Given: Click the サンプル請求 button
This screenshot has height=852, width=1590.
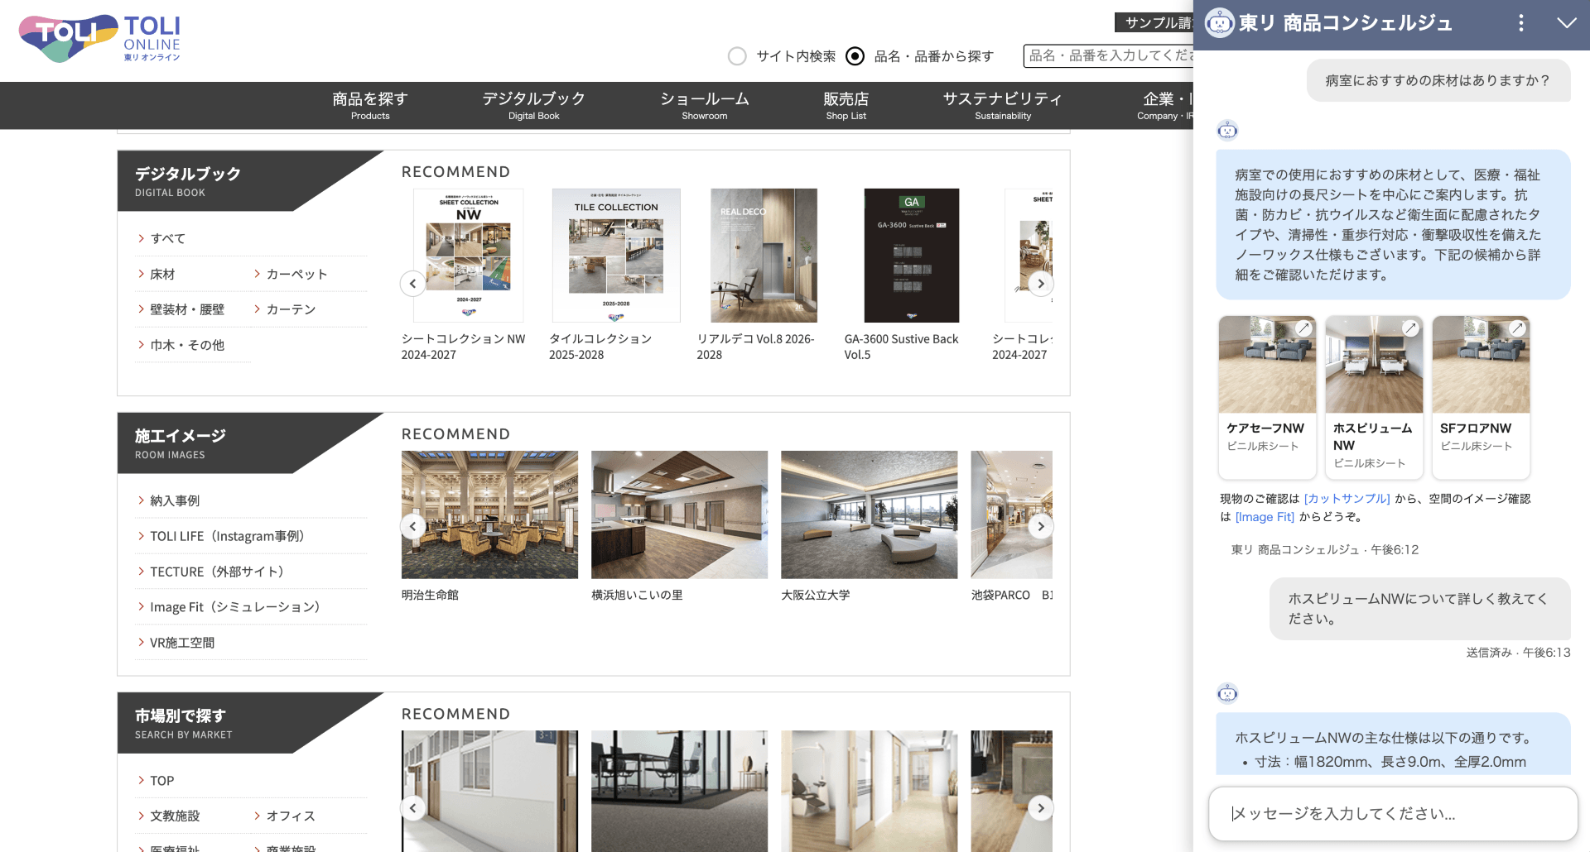Looking at the screenshot, I should (x=1154, y=22).
